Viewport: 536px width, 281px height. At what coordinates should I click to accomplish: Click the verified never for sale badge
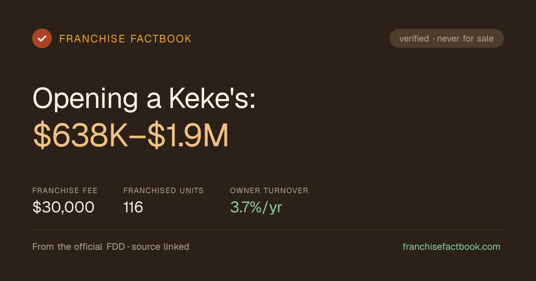tap(447, 38)
